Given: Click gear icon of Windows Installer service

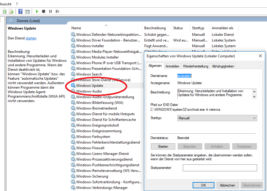Looking at the screenshot, I should pyautogui.click(x=73, y=46).
